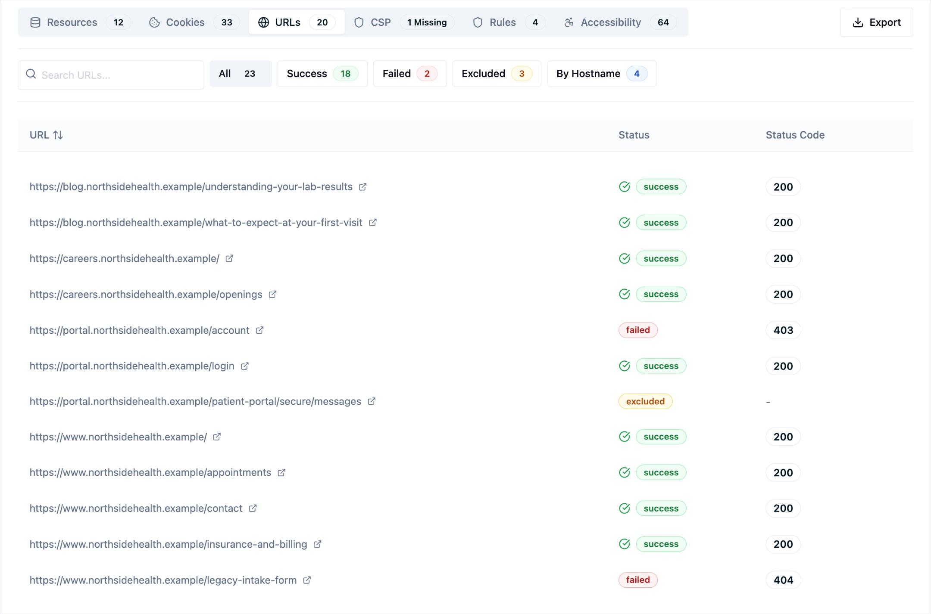
Task: Click external link icon beside careers.northsidehealth.example/ root
Action: pyautogui.click(x=229, y=258)
